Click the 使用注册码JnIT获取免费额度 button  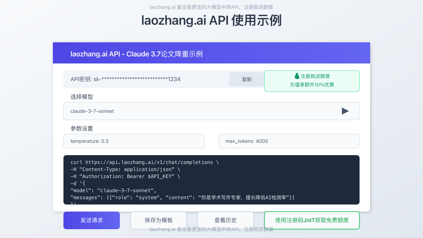point(312,220)
